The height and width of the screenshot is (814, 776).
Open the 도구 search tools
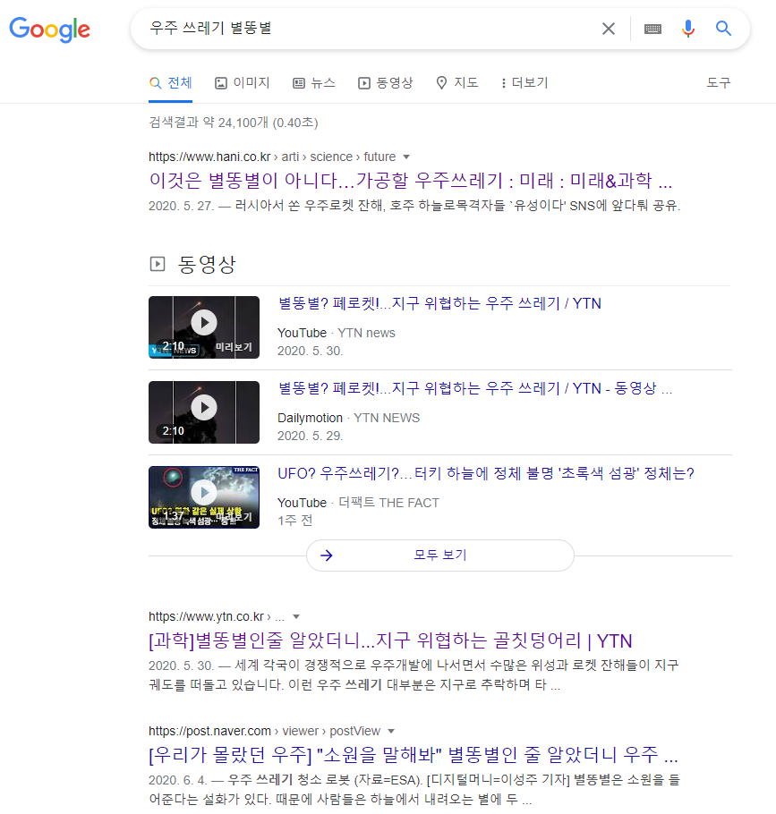coord(718,82)
